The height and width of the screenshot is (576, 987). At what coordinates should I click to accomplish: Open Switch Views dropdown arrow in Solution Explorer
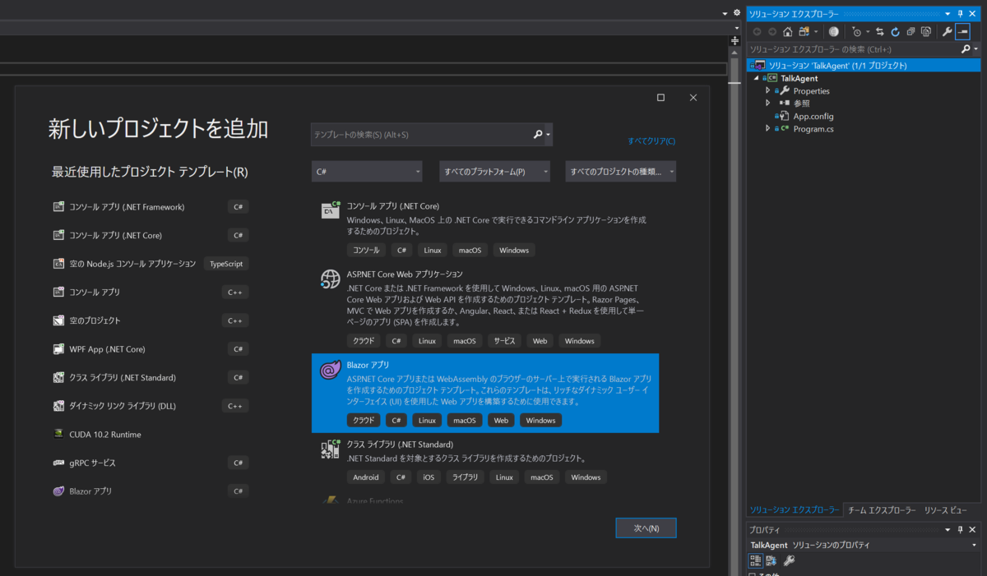tap(816, 32)
